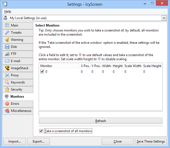Edit the Scale Width value of monitor 0
This screenshot has height=148, width=170.
click(x=125, y=72)
